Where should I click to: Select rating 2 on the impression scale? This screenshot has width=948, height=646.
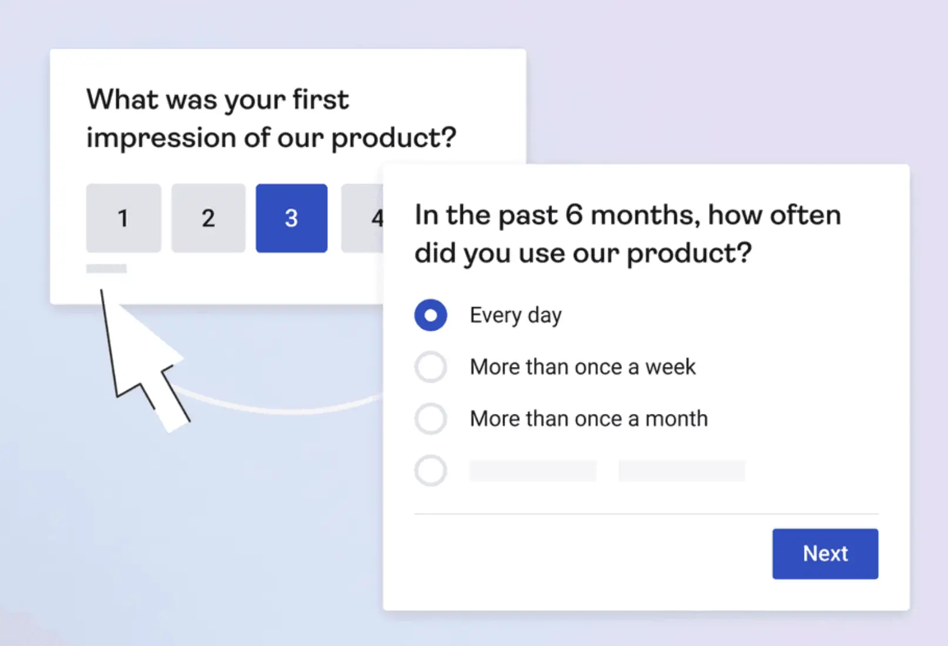208,218
